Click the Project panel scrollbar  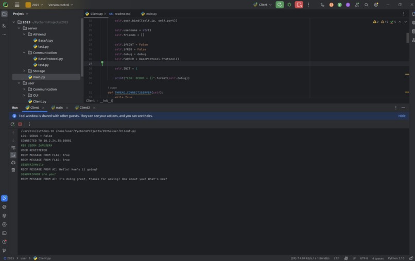(82, 48)
